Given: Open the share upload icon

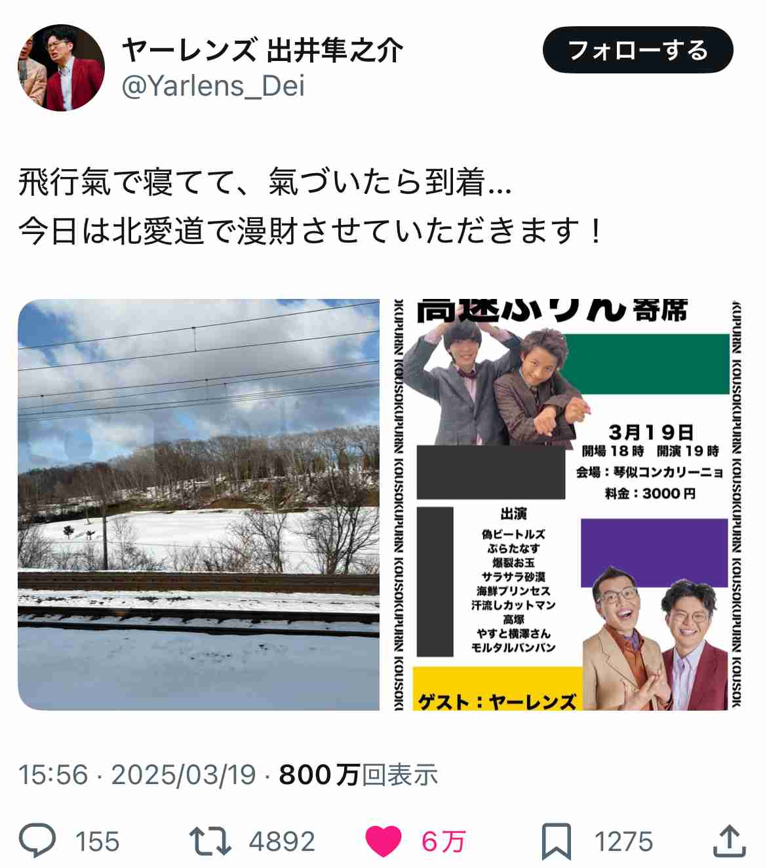Looking at the screenshot, I should coord(729,840).
